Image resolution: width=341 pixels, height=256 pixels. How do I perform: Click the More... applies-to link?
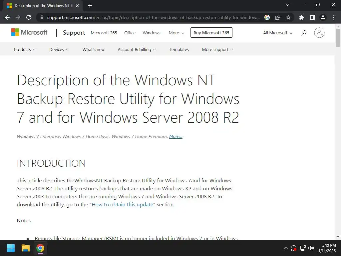click(x=176, y=136)
